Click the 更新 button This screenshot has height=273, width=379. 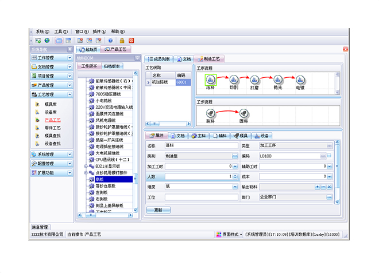click(x=158, y=210)
